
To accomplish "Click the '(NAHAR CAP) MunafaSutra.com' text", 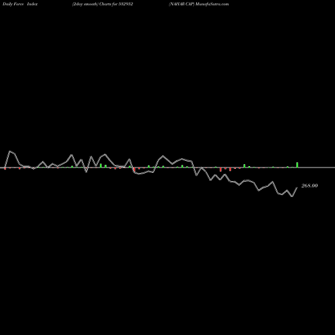I will (x=199, y=4).
